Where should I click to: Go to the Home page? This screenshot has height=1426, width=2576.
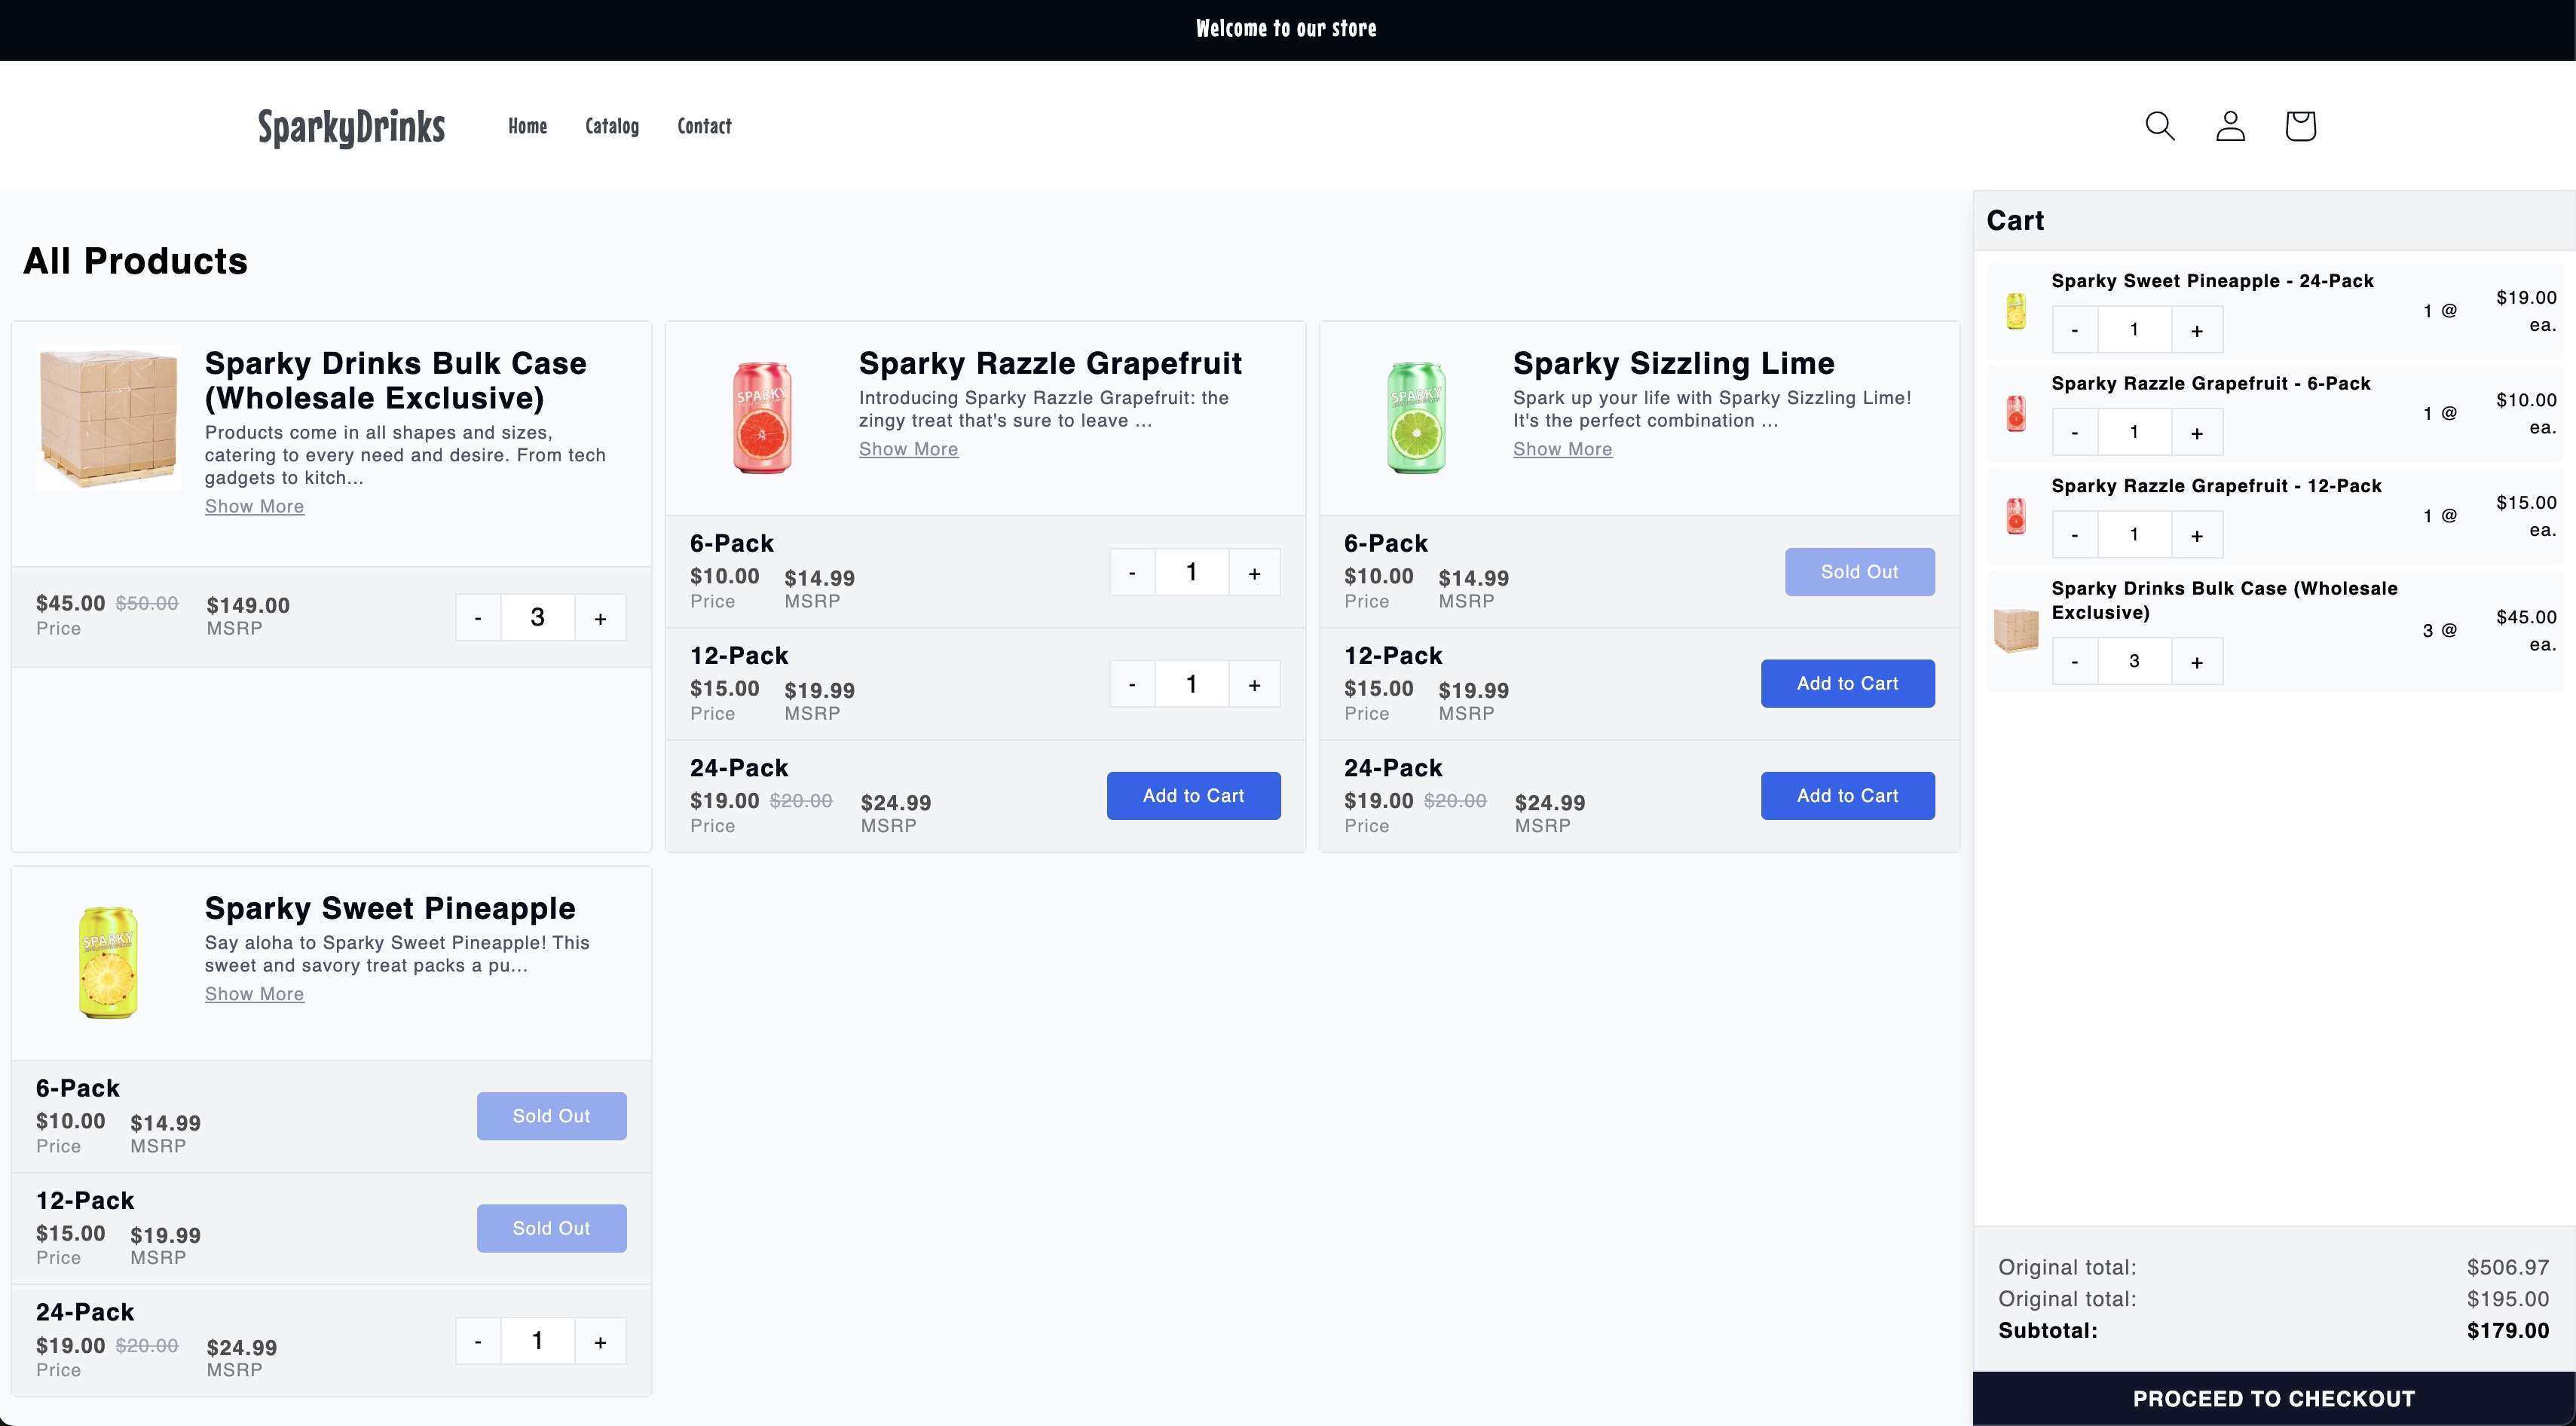(527, 126)
